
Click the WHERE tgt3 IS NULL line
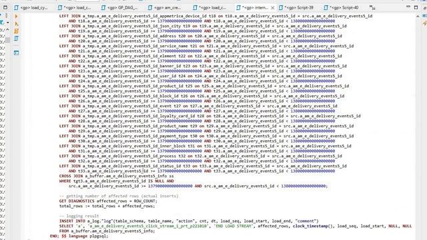tap(116, 181)
